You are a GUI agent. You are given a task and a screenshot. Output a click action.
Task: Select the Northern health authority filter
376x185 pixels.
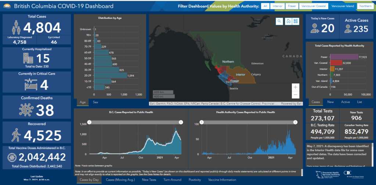tap(365, 6)
